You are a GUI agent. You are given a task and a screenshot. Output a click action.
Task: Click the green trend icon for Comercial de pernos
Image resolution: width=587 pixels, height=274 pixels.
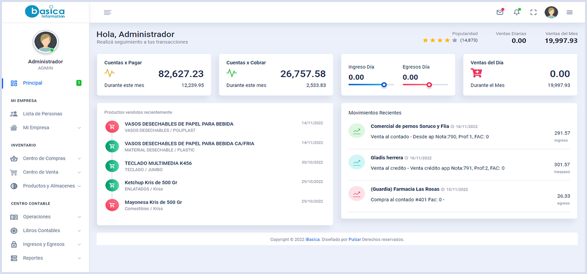click(x=357, y=130)
